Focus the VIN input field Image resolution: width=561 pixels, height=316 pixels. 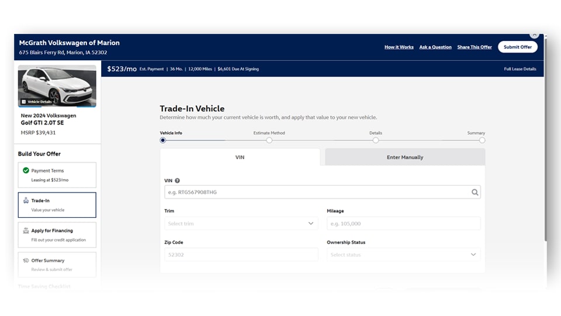pyautogui.click(x=323, y=192)
